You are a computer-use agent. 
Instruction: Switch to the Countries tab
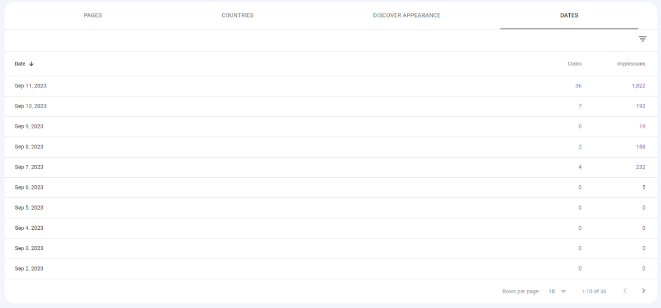tap(237, 15)
